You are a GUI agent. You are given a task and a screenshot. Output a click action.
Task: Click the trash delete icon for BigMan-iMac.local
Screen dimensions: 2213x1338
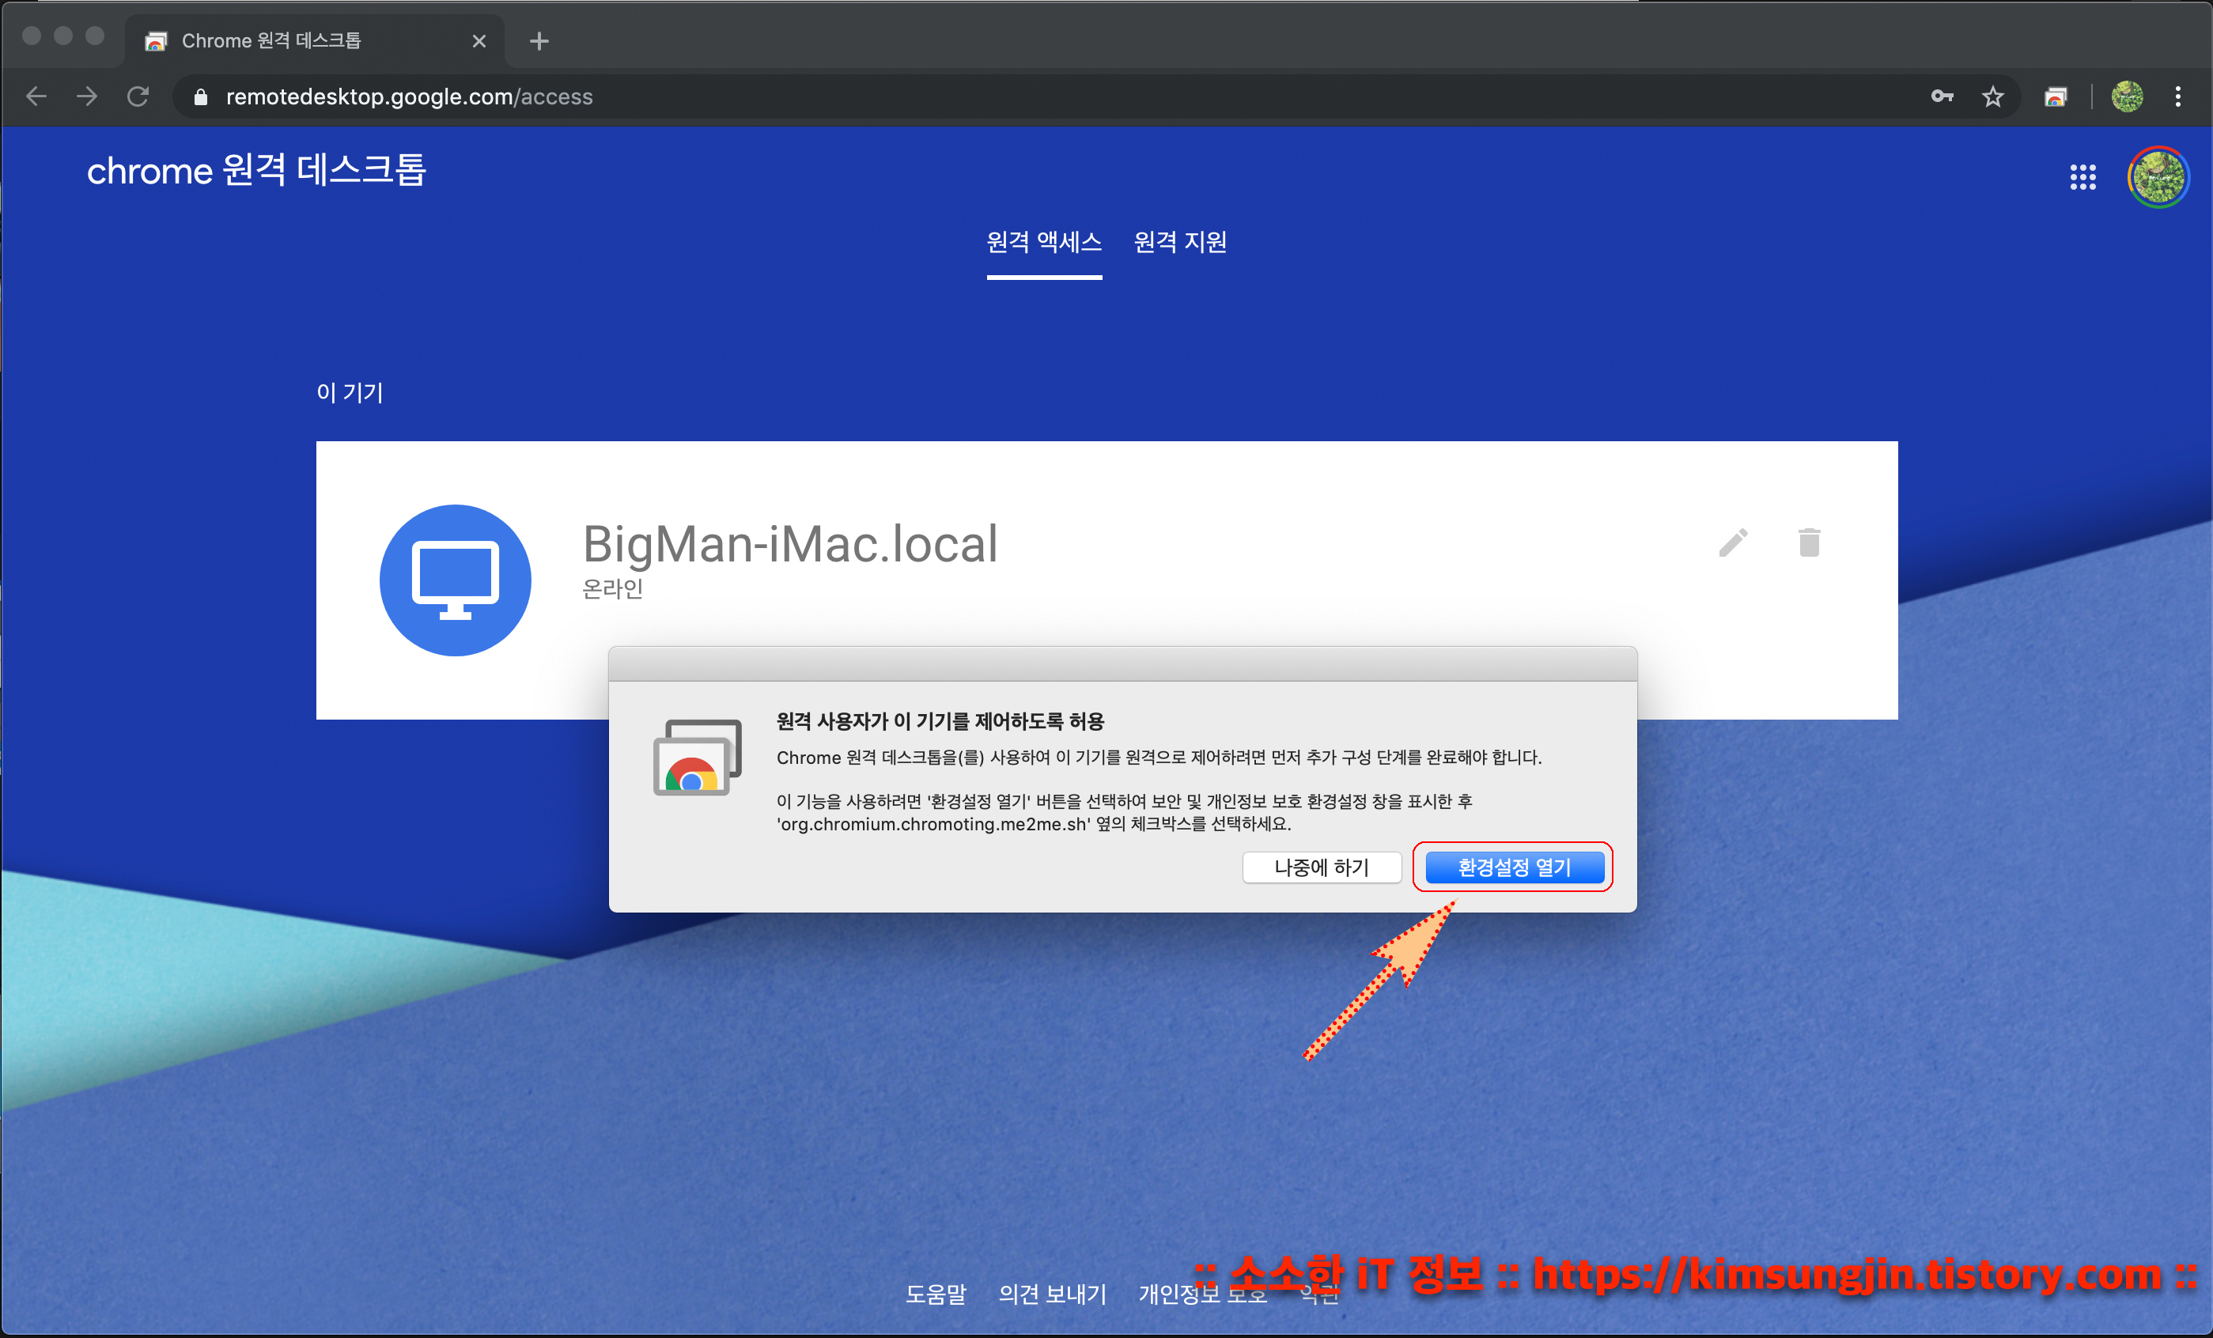(x=1809, y=542)
